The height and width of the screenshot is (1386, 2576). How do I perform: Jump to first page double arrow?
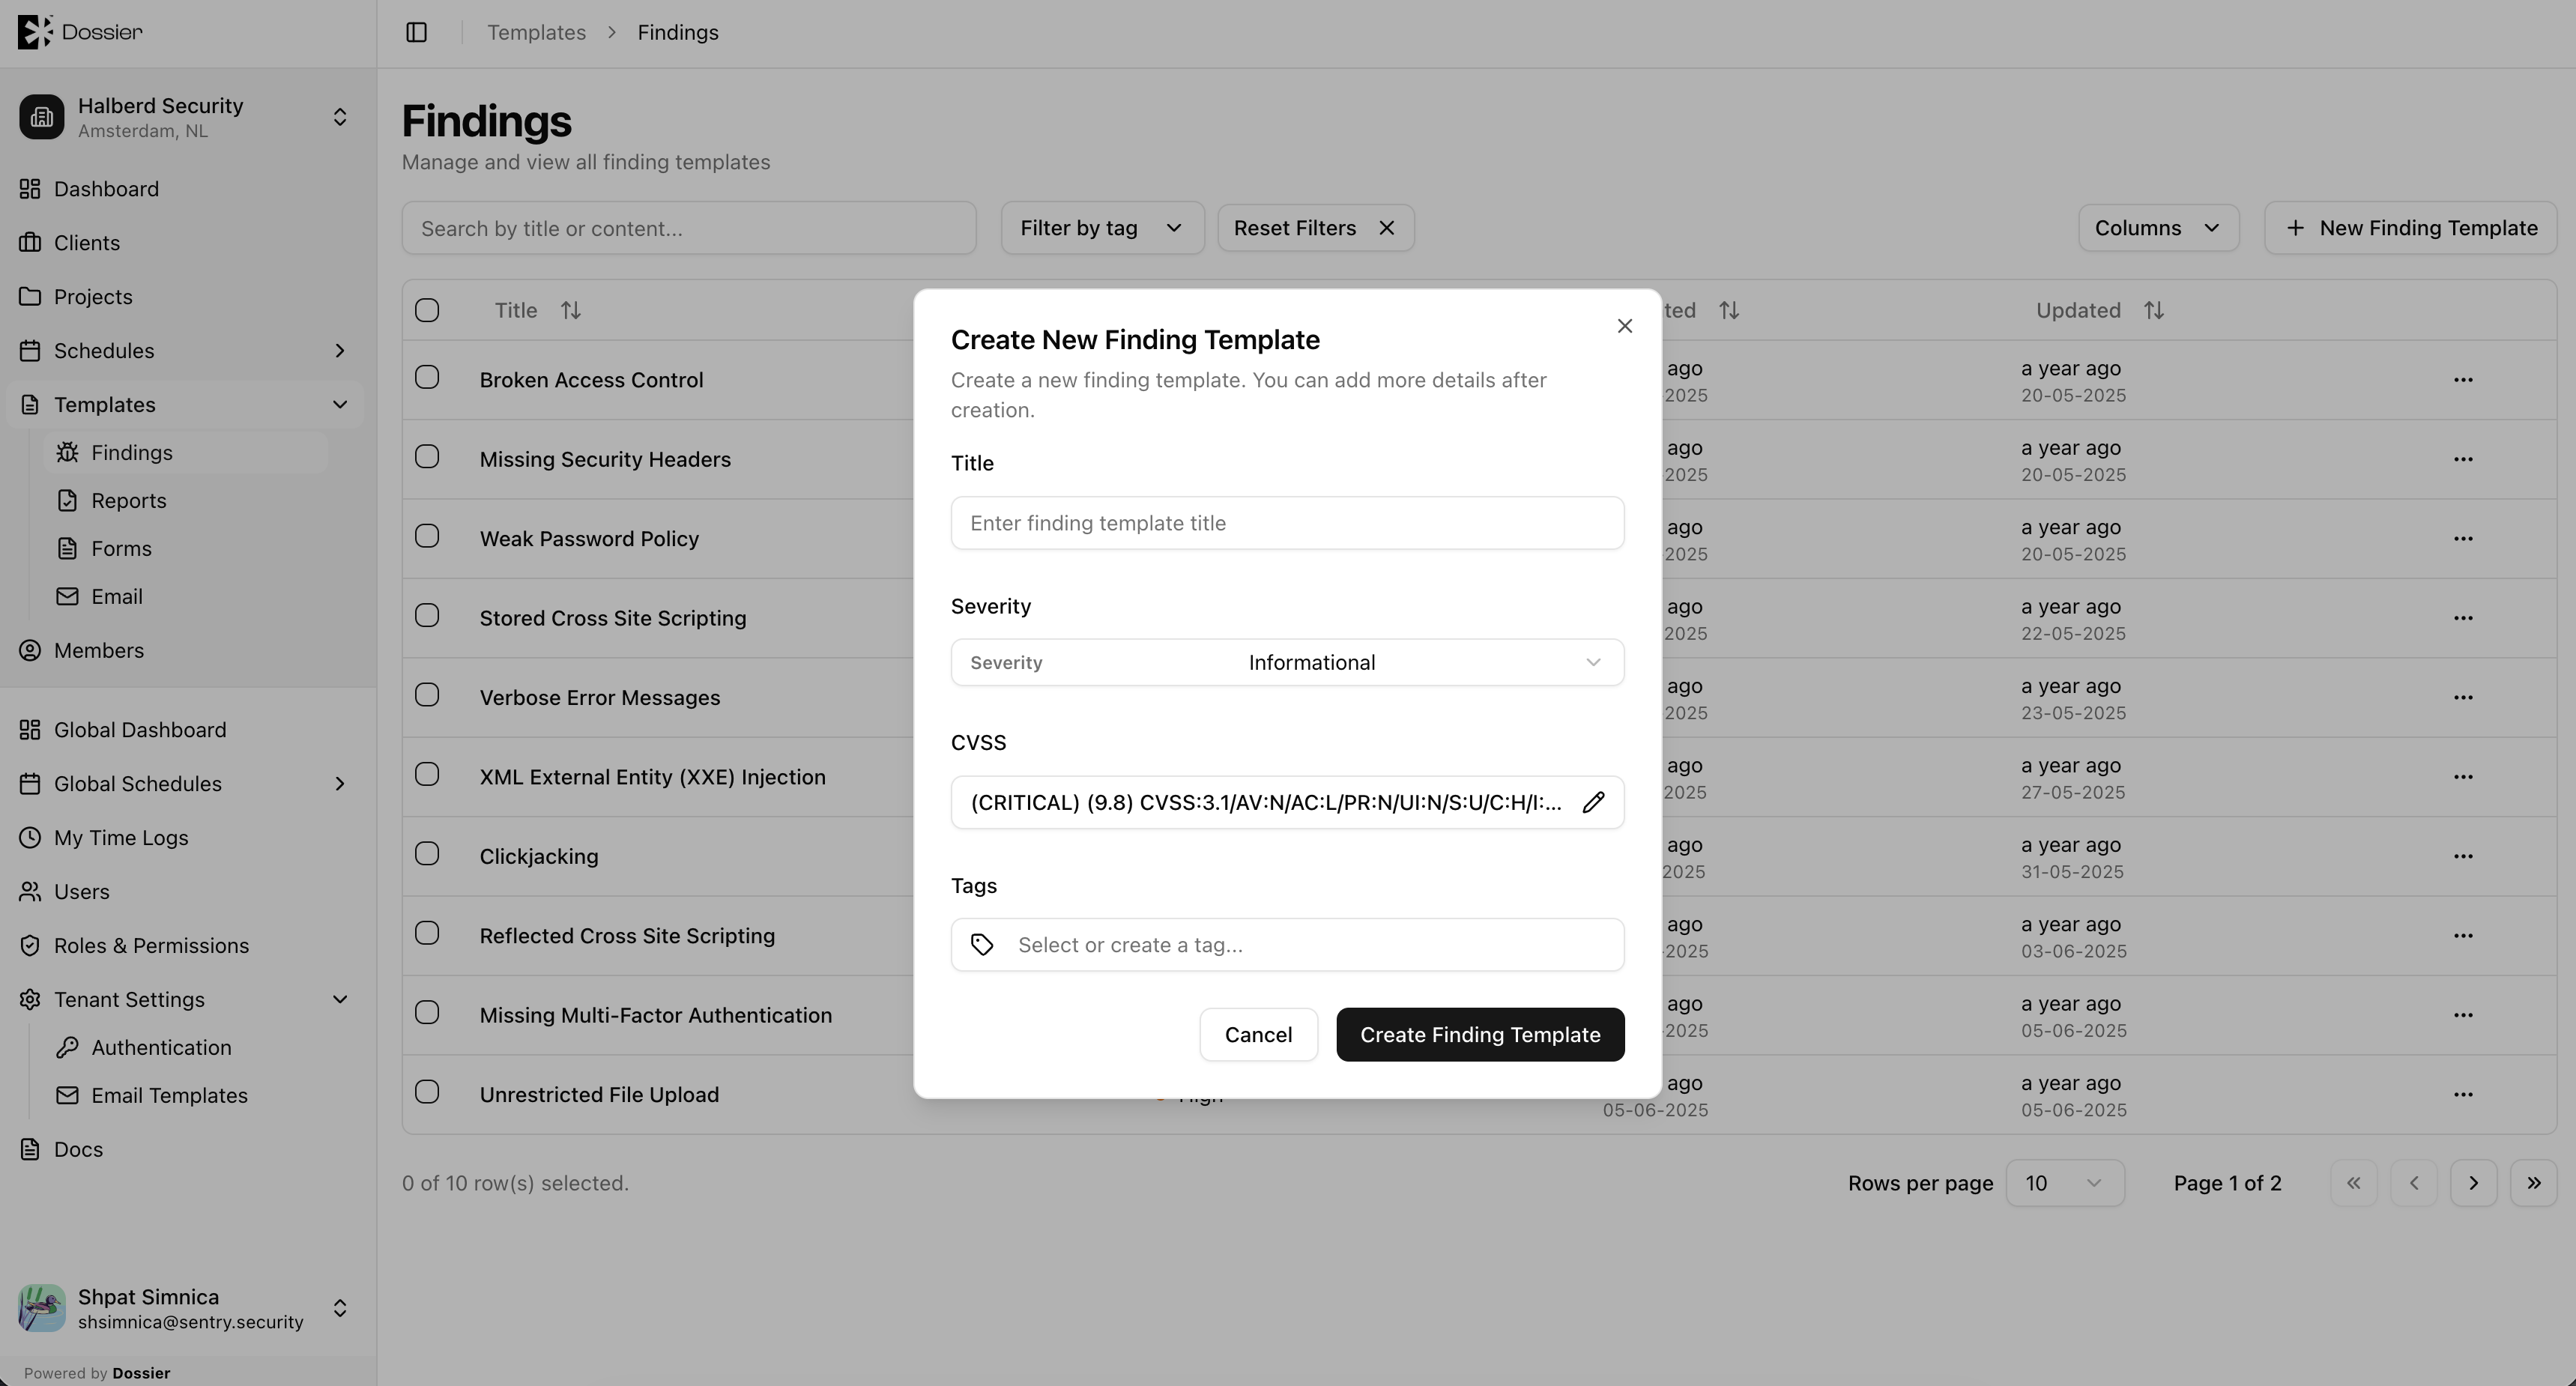click(x=2353, y=1183)
